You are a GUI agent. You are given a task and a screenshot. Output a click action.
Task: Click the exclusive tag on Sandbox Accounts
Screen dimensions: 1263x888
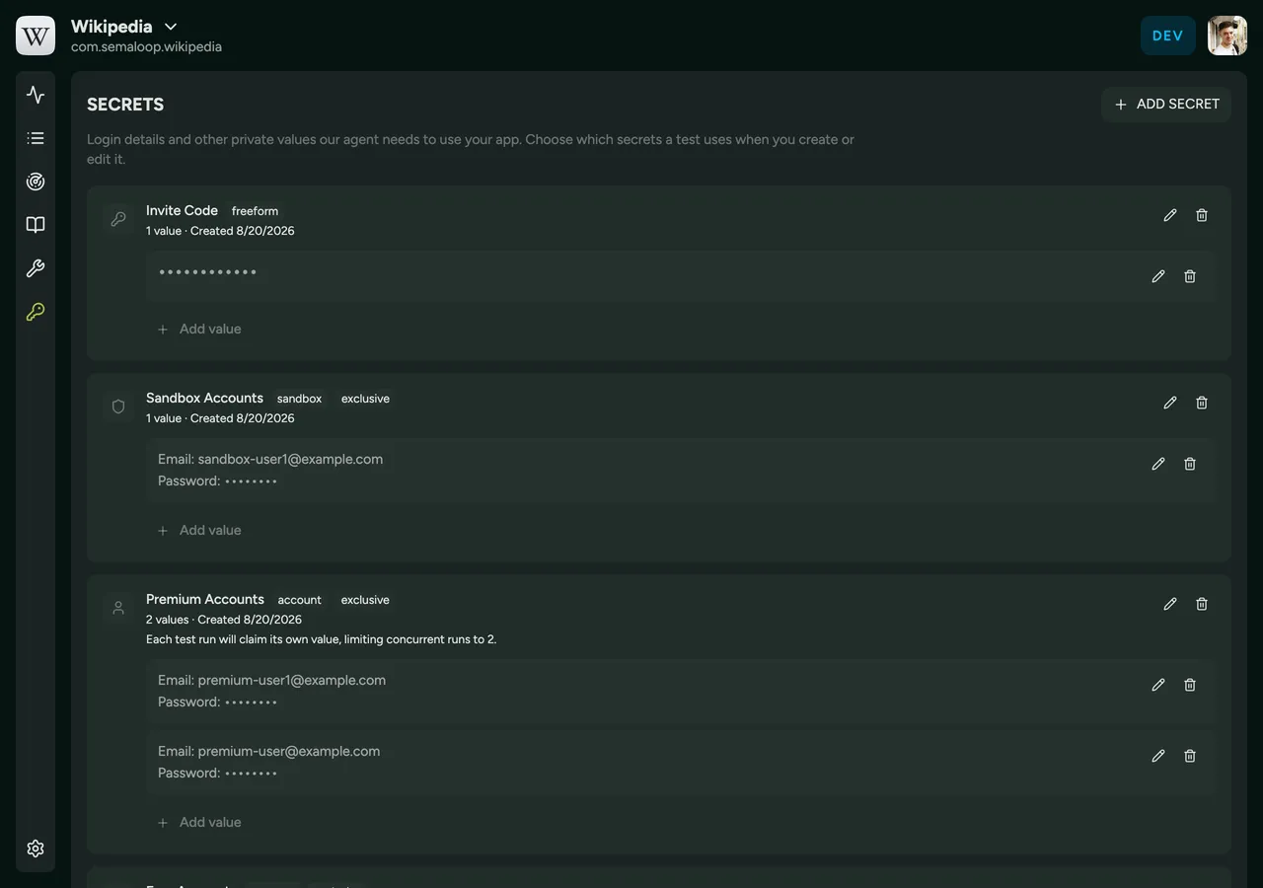[x=365, y=399]
